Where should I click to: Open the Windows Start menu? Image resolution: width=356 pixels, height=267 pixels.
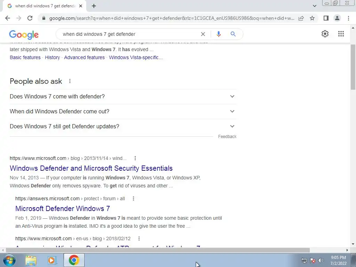pos(9,260)
